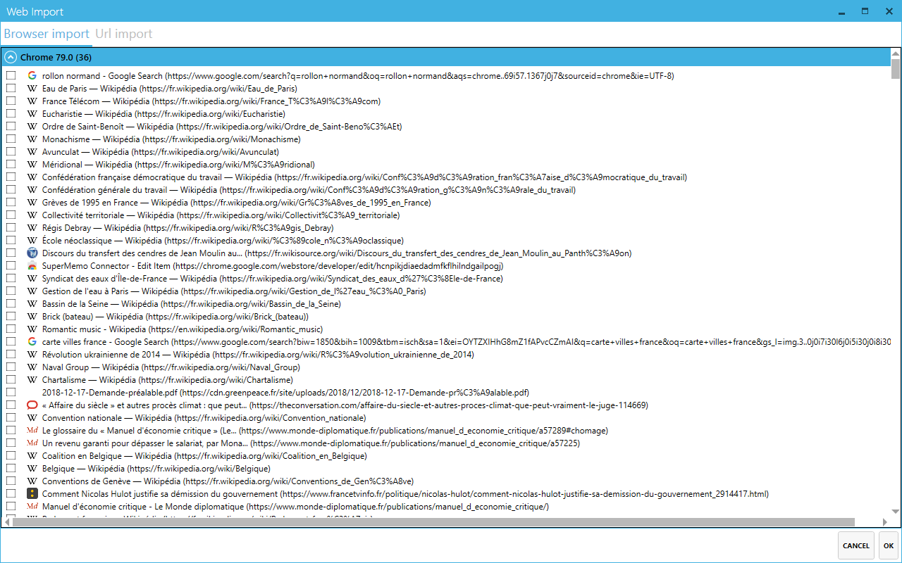Click the Wikipedia icon beside Belgique
Viewport: 902px width, 563px height.
point(32,469)
